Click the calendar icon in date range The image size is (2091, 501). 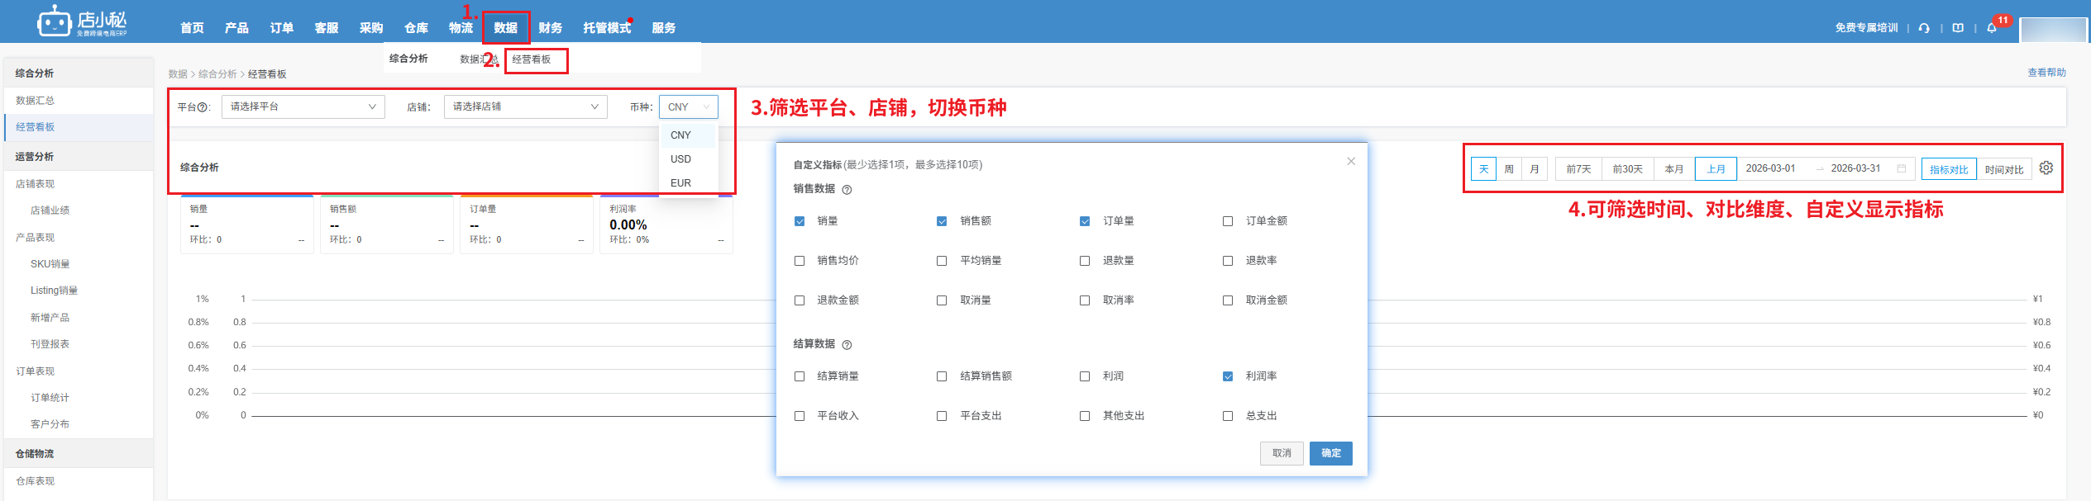1902,168
